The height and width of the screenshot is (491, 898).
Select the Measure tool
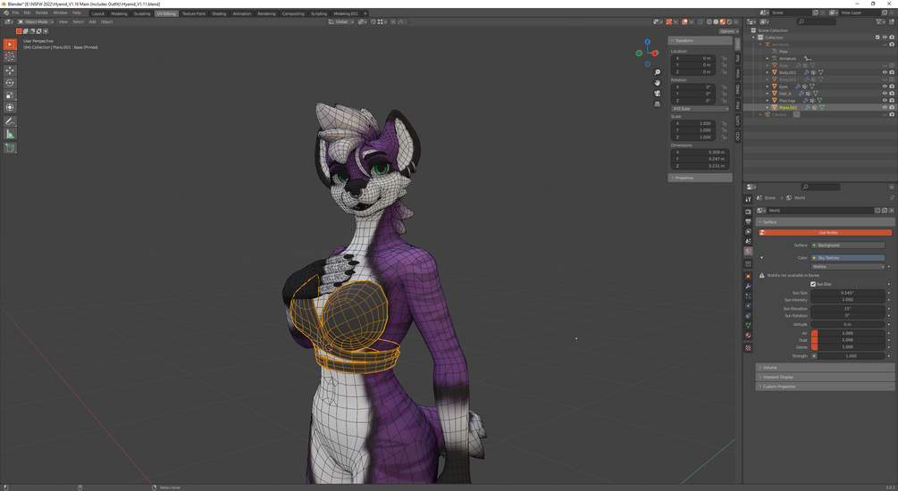click(x=10, y=134)
